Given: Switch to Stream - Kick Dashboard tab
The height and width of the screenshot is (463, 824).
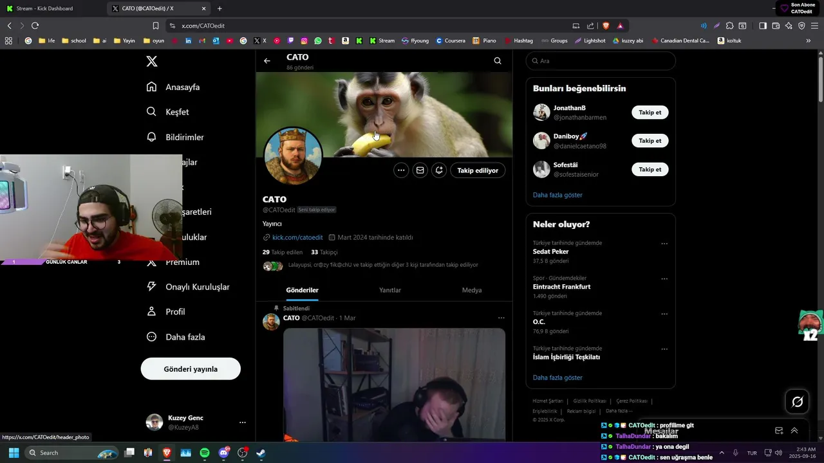Looking at the screenshot, I should (51, 8).
